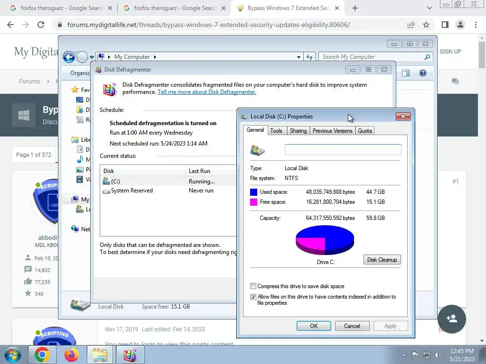Image resolution: width=486 pixels, height=364 pixels.
Task: Click the Chrome address bar URL
Action: point(209,25)
